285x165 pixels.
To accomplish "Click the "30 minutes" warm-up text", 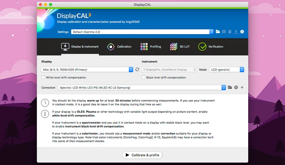I will (123, 101).
